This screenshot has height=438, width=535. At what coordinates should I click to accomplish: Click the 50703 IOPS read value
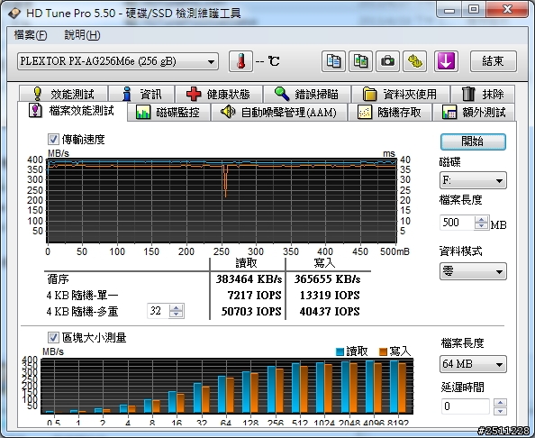point(251,311)
